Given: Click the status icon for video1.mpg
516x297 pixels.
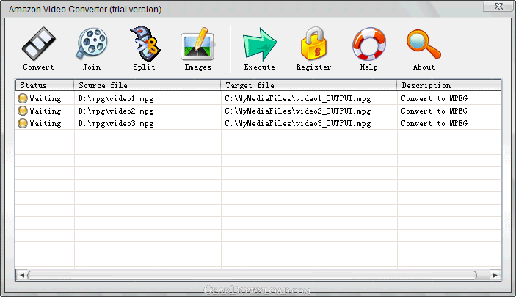Looking at the screenshot, I should click(x=23, y=98).
